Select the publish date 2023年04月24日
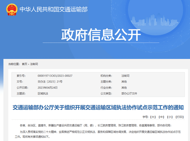 [x=47, y=88]
